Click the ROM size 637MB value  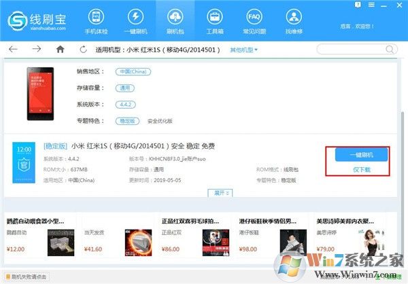point(79,170)
